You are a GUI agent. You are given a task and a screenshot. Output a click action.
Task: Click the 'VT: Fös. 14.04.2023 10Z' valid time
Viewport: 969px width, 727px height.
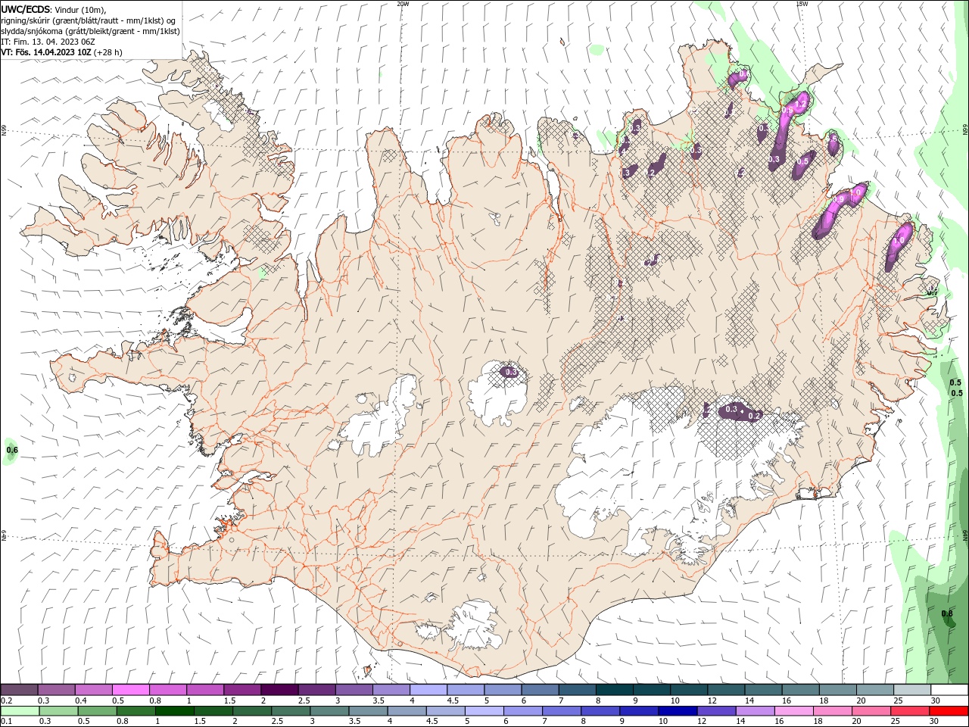coord(46,52)
